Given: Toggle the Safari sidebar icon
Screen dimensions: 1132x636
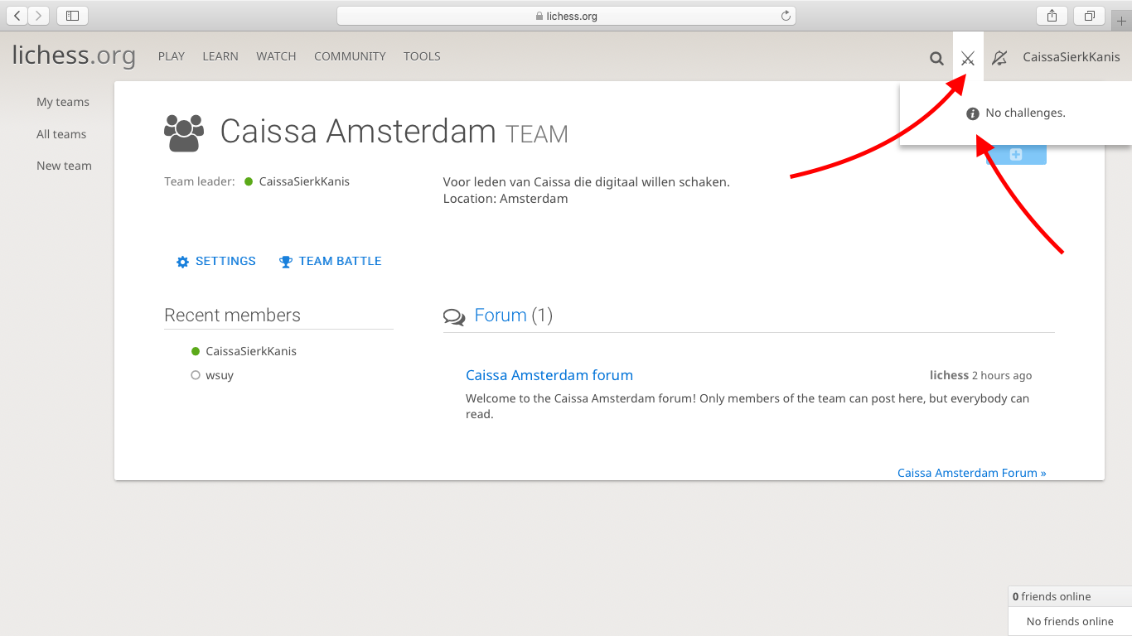Looking at the screenshot, I should [x=72, y=16].
